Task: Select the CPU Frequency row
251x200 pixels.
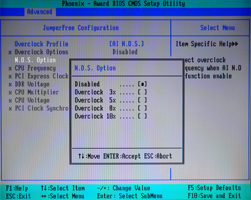Action: pos(35,68)
